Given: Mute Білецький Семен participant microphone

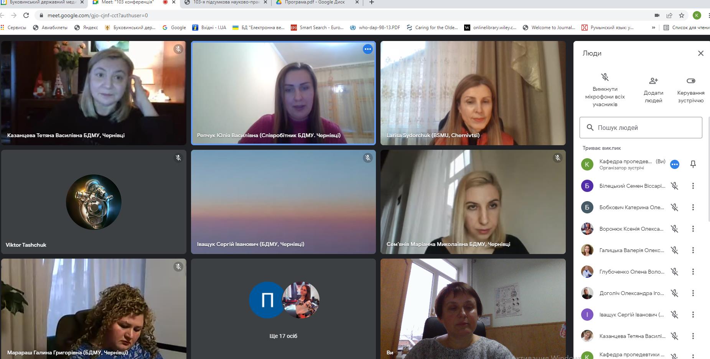Looking at the screenshot, I should click(675, 186).
